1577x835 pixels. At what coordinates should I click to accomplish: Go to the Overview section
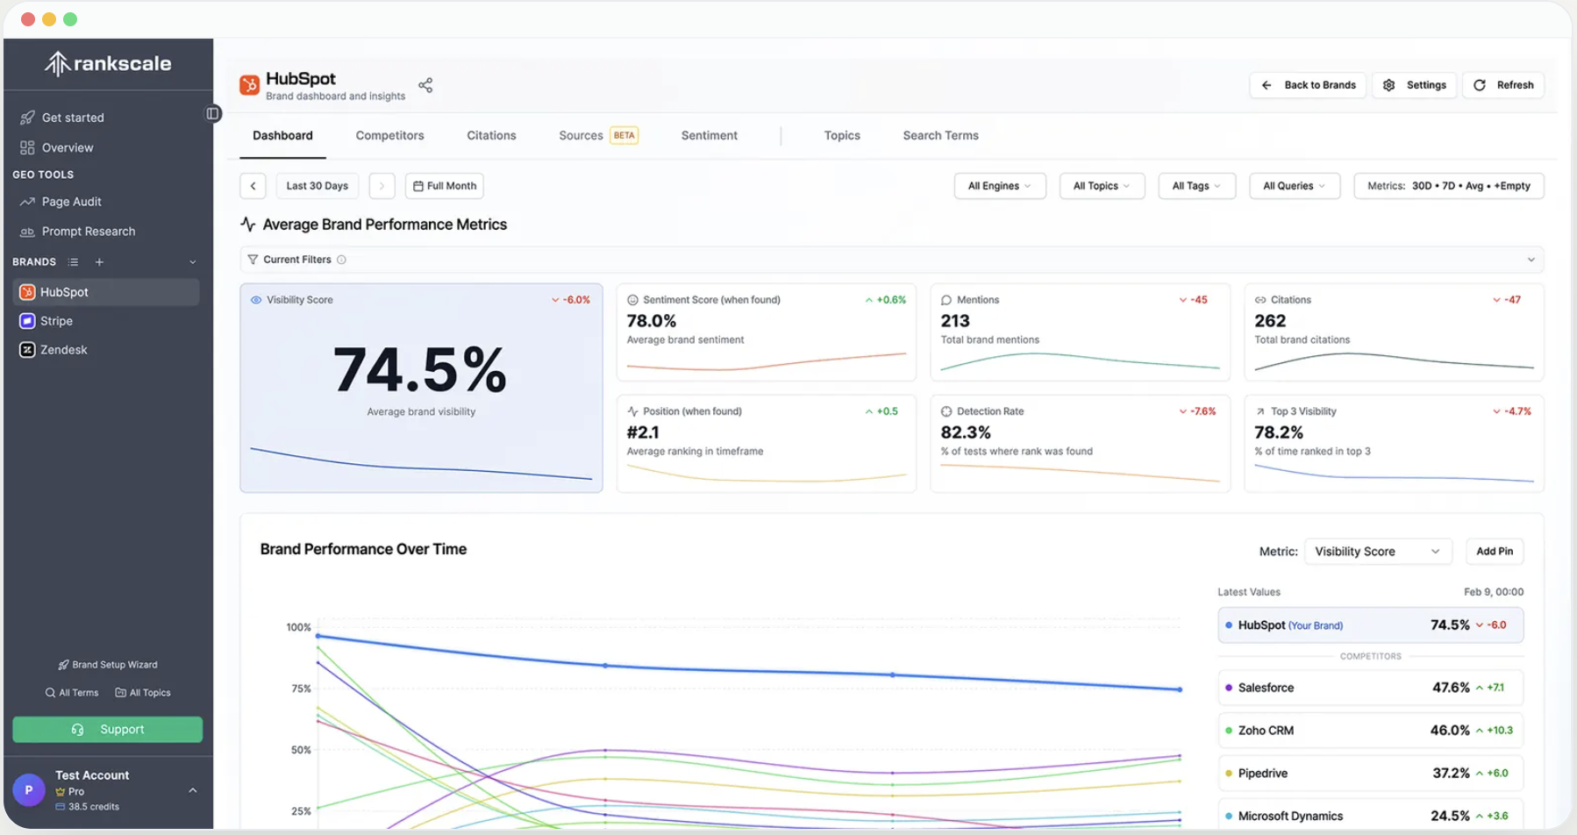click(57, 147)
